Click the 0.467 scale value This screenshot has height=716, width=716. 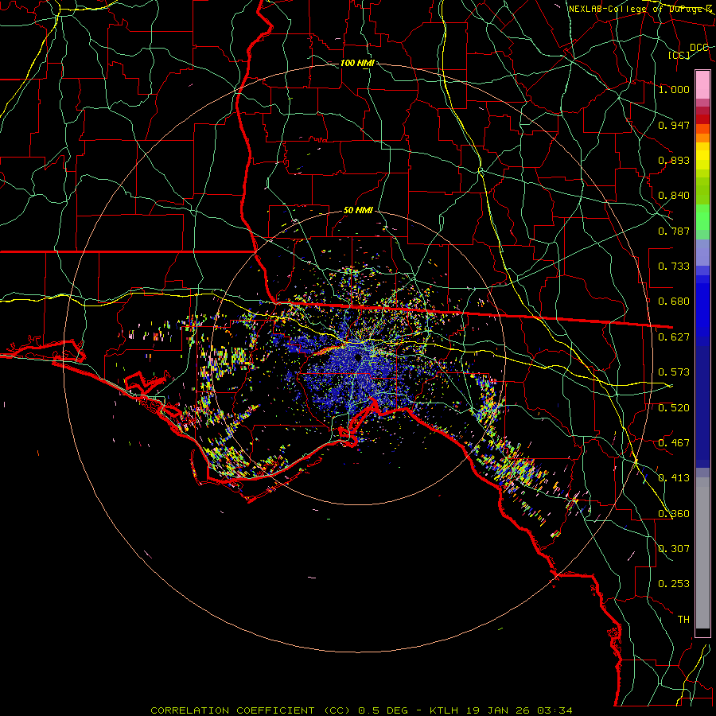[x=674, y=443]
